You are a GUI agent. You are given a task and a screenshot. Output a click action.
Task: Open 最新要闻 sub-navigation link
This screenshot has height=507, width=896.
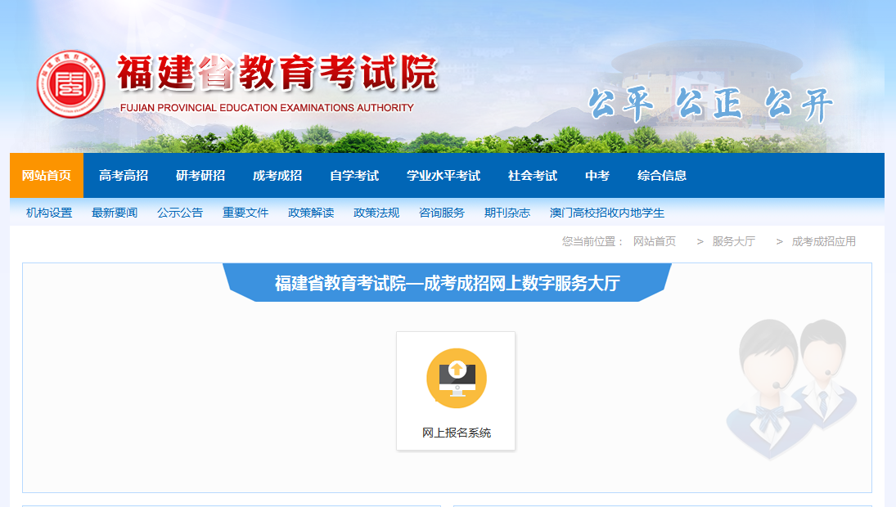(115, 213)
